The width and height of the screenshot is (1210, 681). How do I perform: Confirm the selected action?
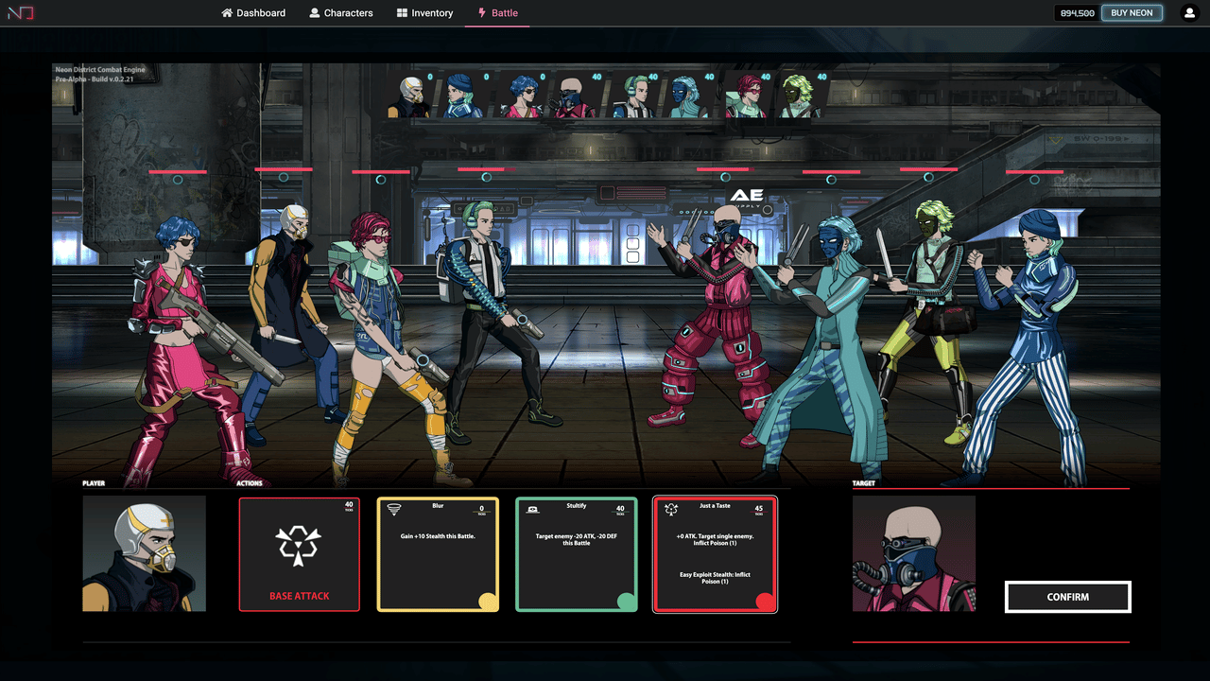point(1068,597)
